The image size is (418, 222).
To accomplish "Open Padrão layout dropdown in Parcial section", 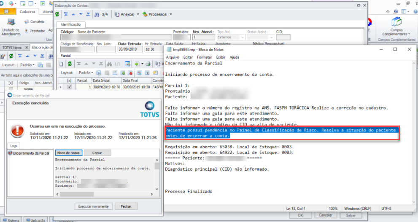I will click(x=86, y=73).
